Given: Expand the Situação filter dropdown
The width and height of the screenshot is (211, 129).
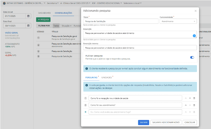Looking at the screenshot, I should [67, 26].
